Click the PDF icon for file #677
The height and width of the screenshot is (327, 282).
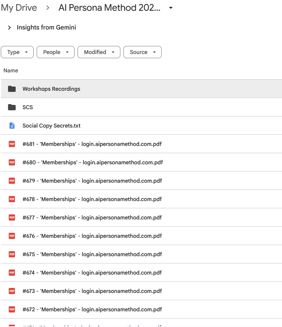tap(12, 217)
